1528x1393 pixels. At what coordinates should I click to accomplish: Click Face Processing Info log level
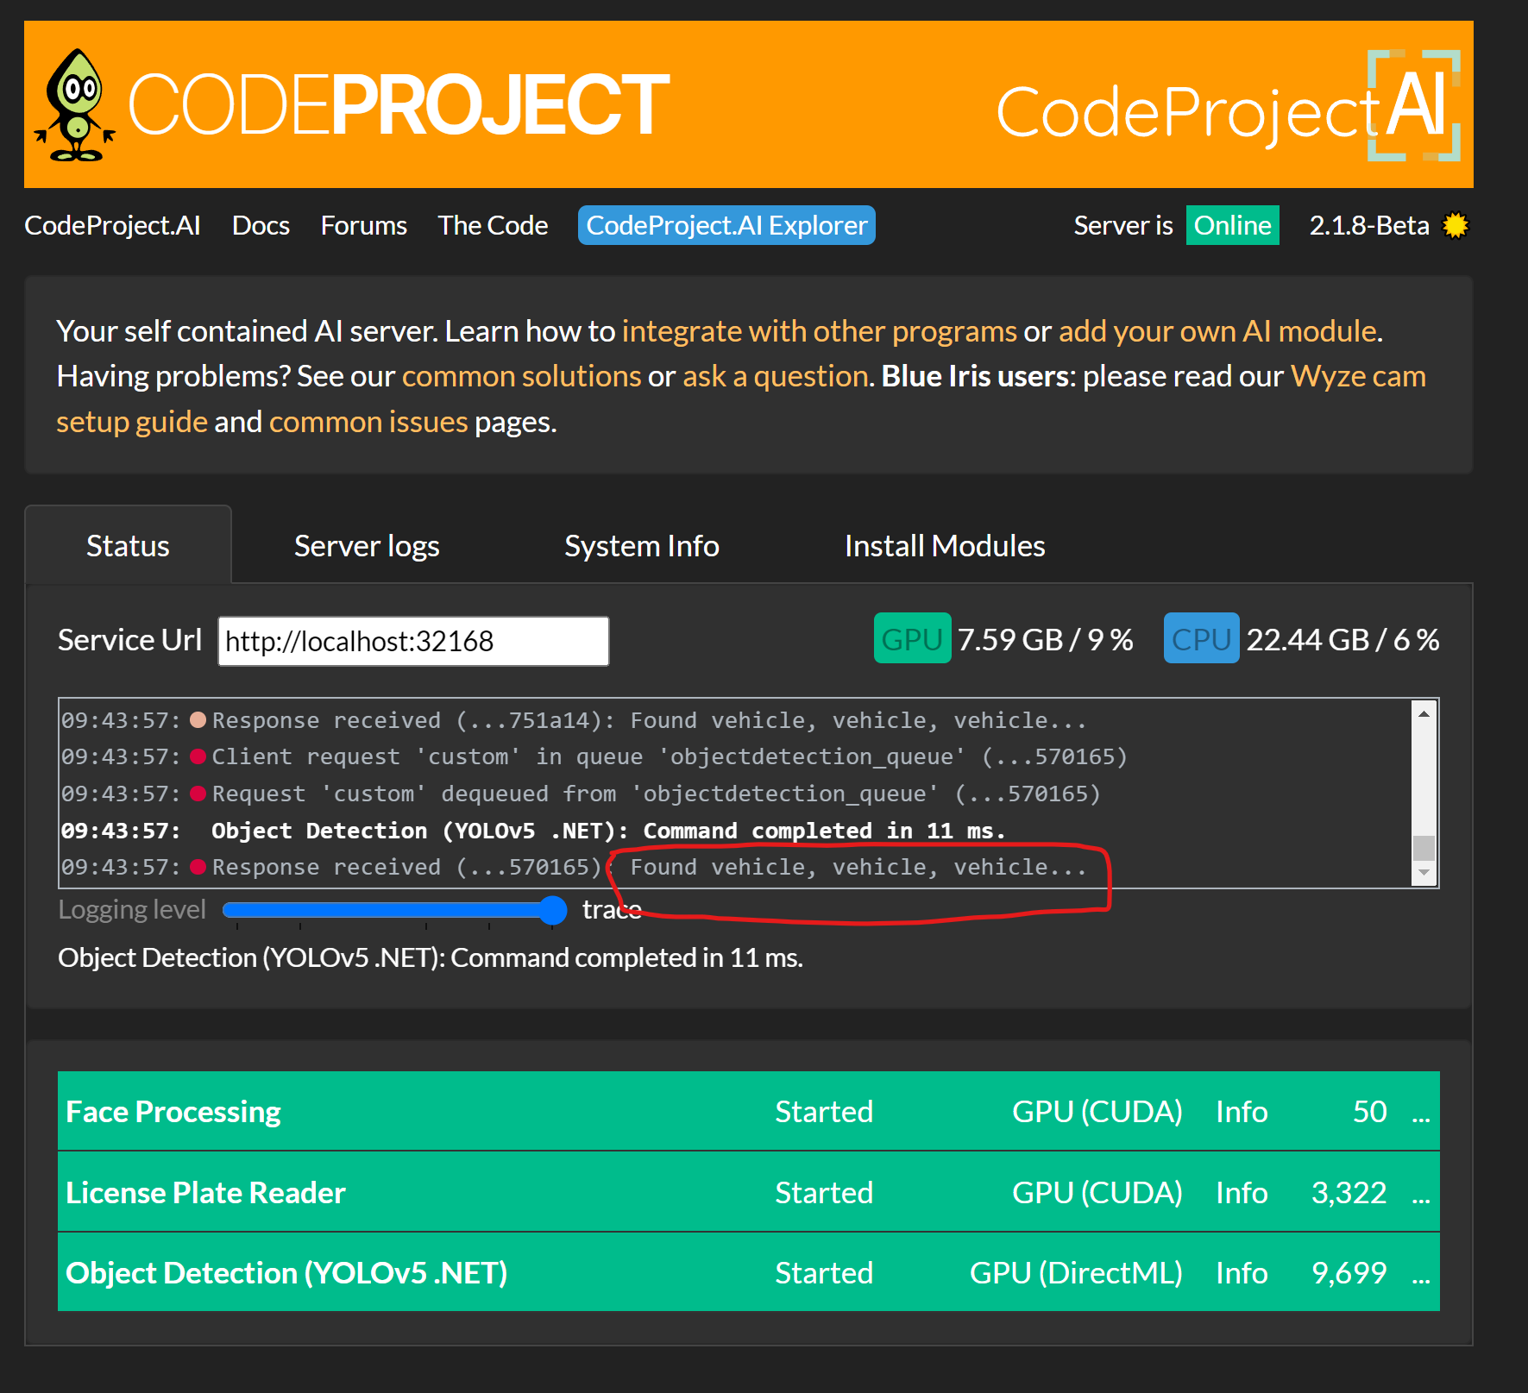tap(1242, 1111)
